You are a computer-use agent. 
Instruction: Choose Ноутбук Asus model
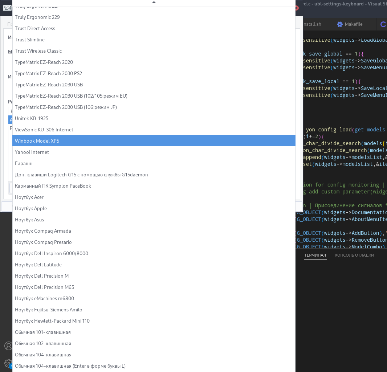154,220
